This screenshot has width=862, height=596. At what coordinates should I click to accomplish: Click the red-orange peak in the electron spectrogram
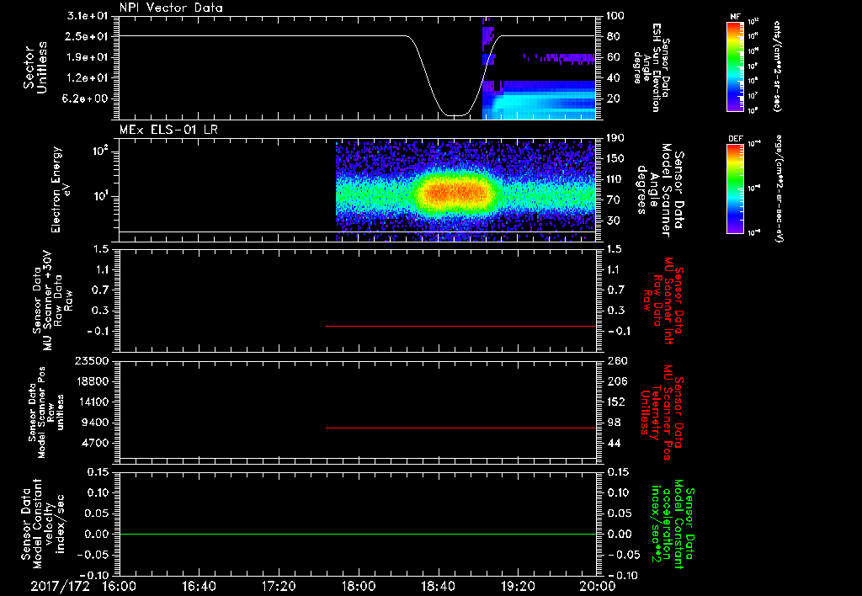click(455, 193)
